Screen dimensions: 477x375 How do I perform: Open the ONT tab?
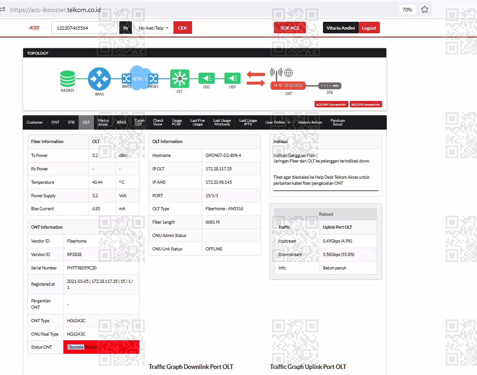tap(55, 122)
